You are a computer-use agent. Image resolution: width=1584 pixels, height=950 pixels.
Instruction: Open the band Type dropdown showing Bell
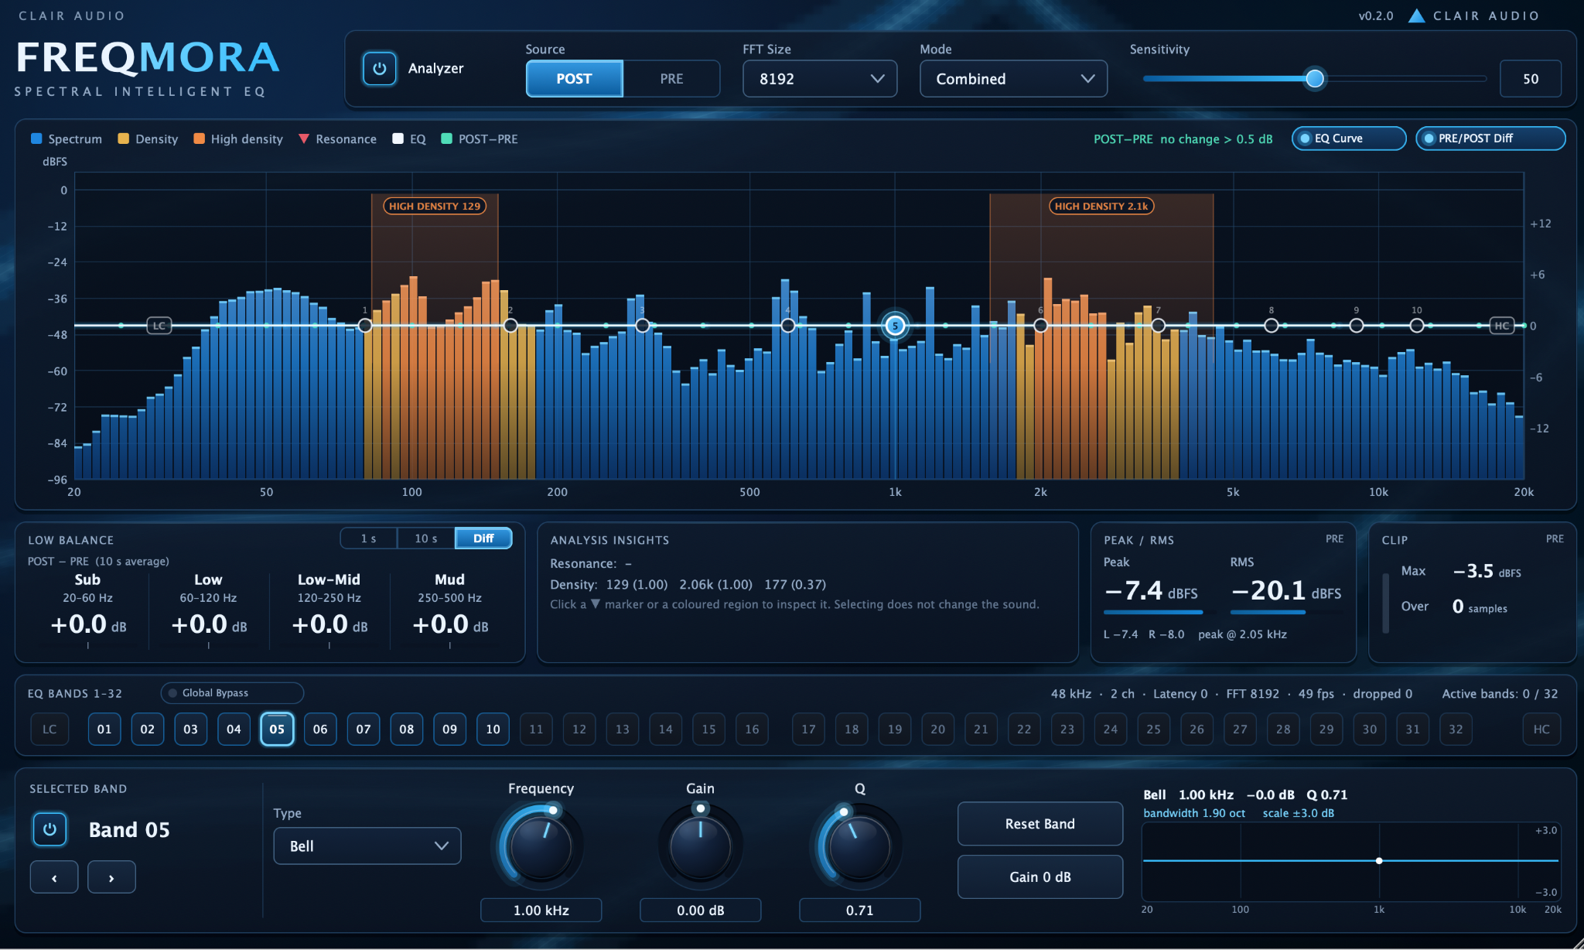[x=367, y=846]
